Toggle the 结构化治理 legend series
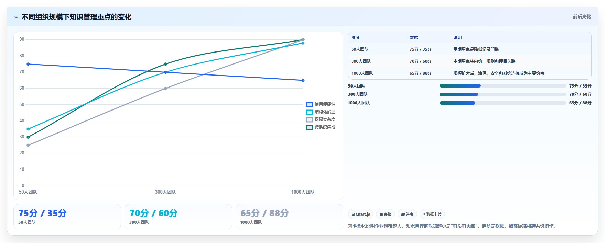Image resolution: width=605 pixels, height=243 pixels. pyautogui.click(x=321, y=112)
